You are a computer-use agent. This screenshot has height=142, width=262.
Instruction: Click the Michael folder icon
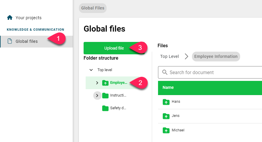(166, 130)
